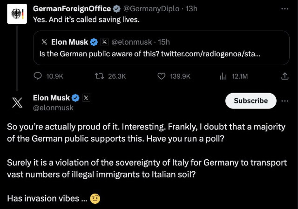Click the repost arrows icon
The height and width of the screenshot is (209, 298).
(x=99, y=76)
